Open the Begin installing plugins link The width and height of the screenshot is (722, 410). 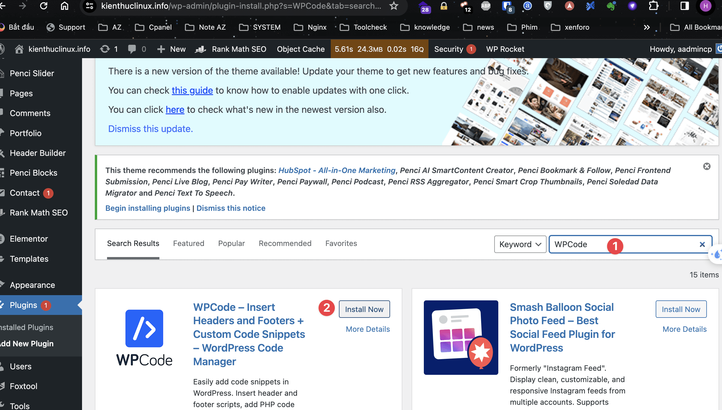pyautogui.click(x=147, y=208)
